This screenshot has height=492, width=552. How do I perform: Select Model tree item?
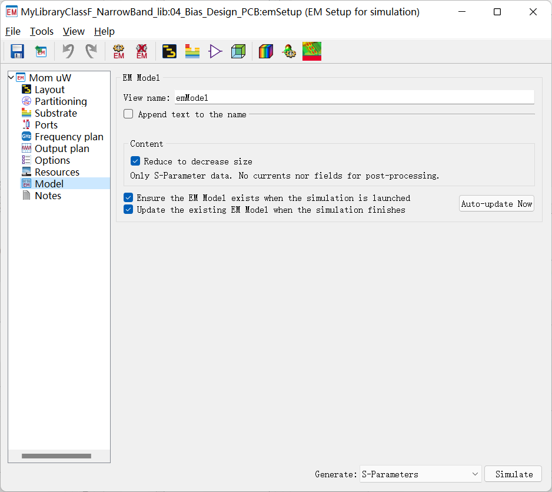(x=49, y=184)
